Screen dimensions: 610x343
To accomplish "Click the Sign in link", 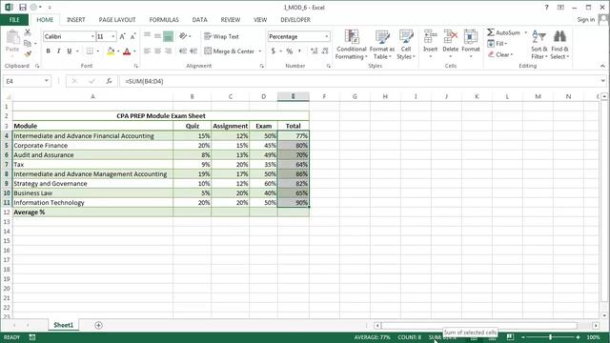I will point(586,19).
